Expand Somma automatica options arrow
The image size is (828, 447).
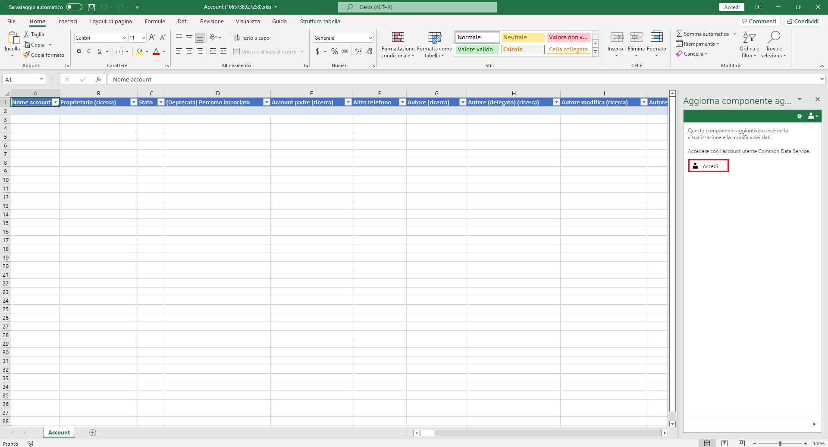pos(734,34)
